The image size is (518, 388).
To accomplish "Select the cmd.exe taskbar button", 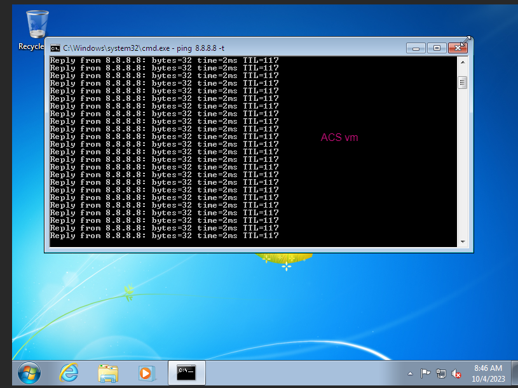I will point(187,373).
